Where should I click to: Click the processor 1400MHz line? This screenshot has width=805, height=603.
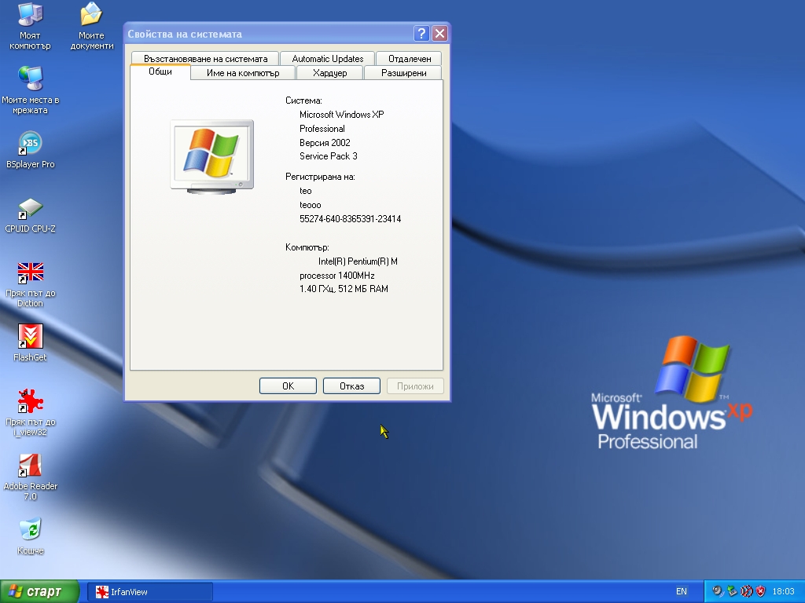(x=336, y=276)
